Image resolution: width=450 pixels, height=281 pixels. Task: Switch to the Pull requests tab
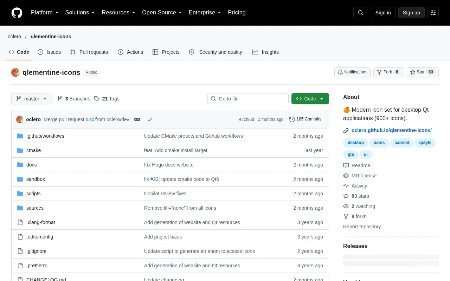click(x=89, y=52)
